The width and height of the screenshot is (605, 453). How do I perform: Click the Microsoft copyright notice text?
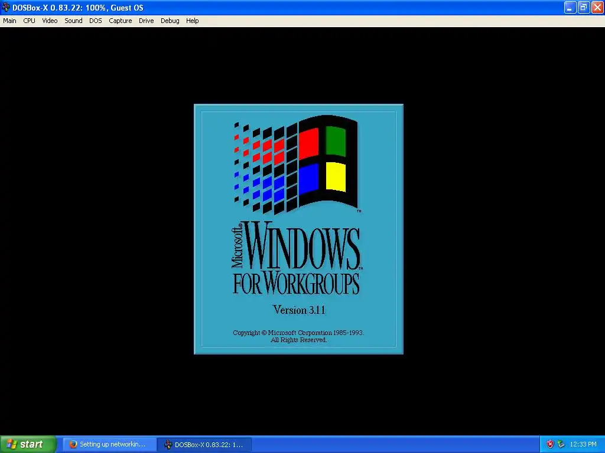pyautogui.click(x=298, y=336)
